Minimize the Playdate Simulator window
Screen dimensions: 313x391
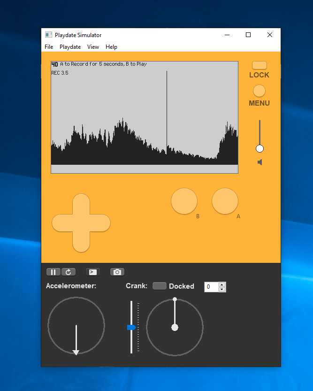pyautogui.click(x=227, y=35)
